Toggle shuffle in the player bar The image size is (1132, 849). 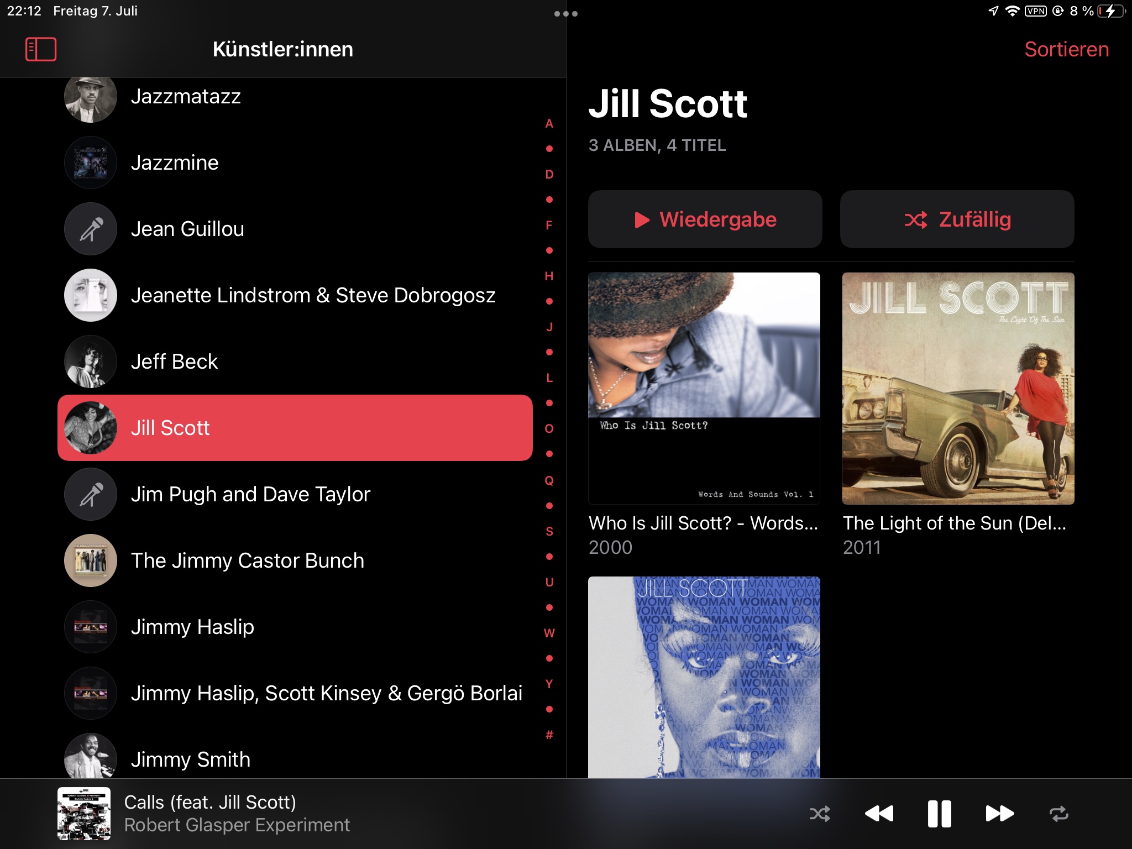click(x=820, y=814)
